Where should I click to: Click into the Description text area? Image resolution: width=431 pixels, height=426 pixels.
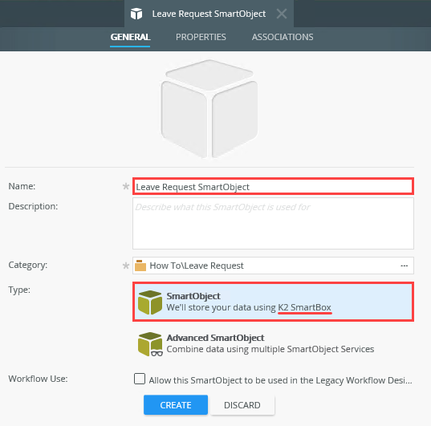[273, 224]
